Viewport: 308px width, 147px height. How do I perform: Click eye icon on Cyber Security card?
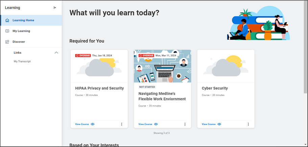point(219,124)
